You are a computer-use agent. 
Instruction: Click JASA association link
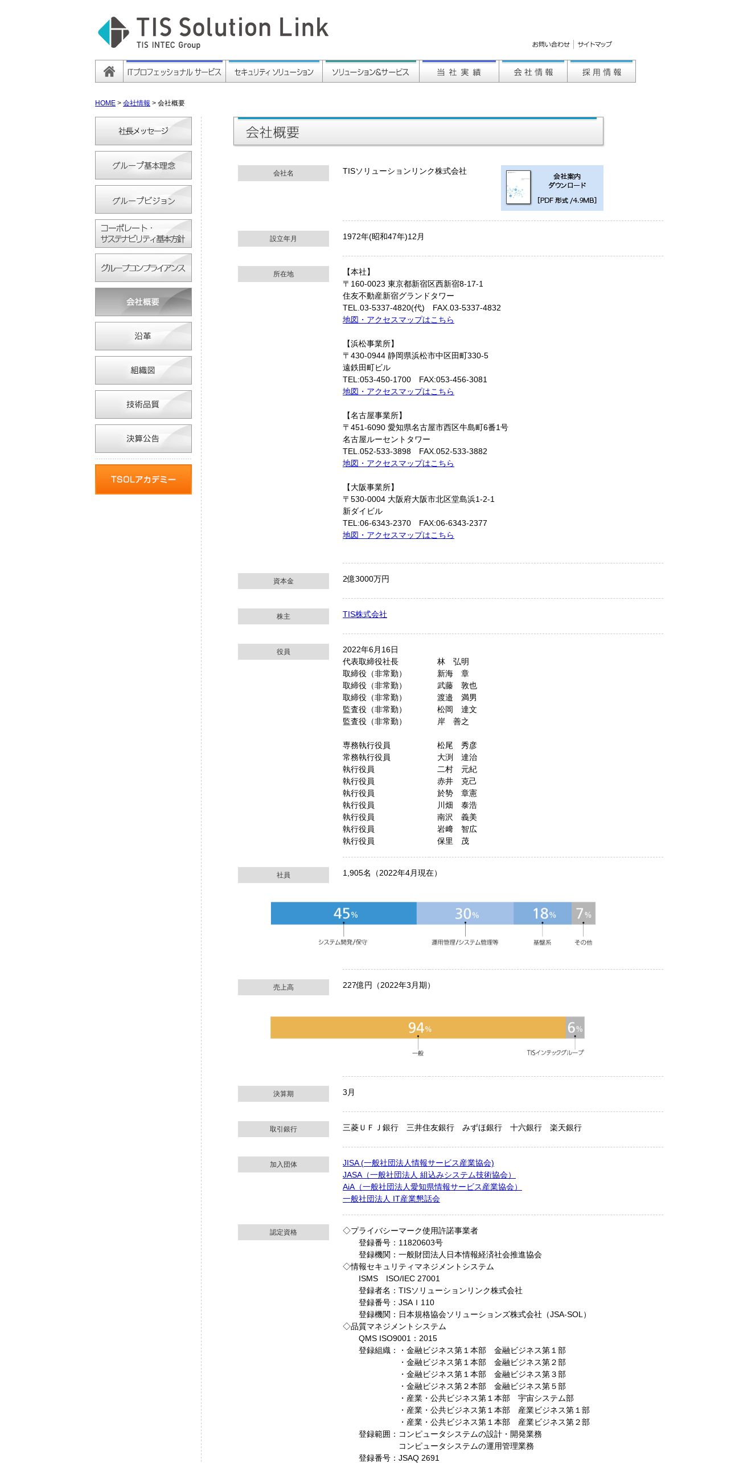point(429,1175)
